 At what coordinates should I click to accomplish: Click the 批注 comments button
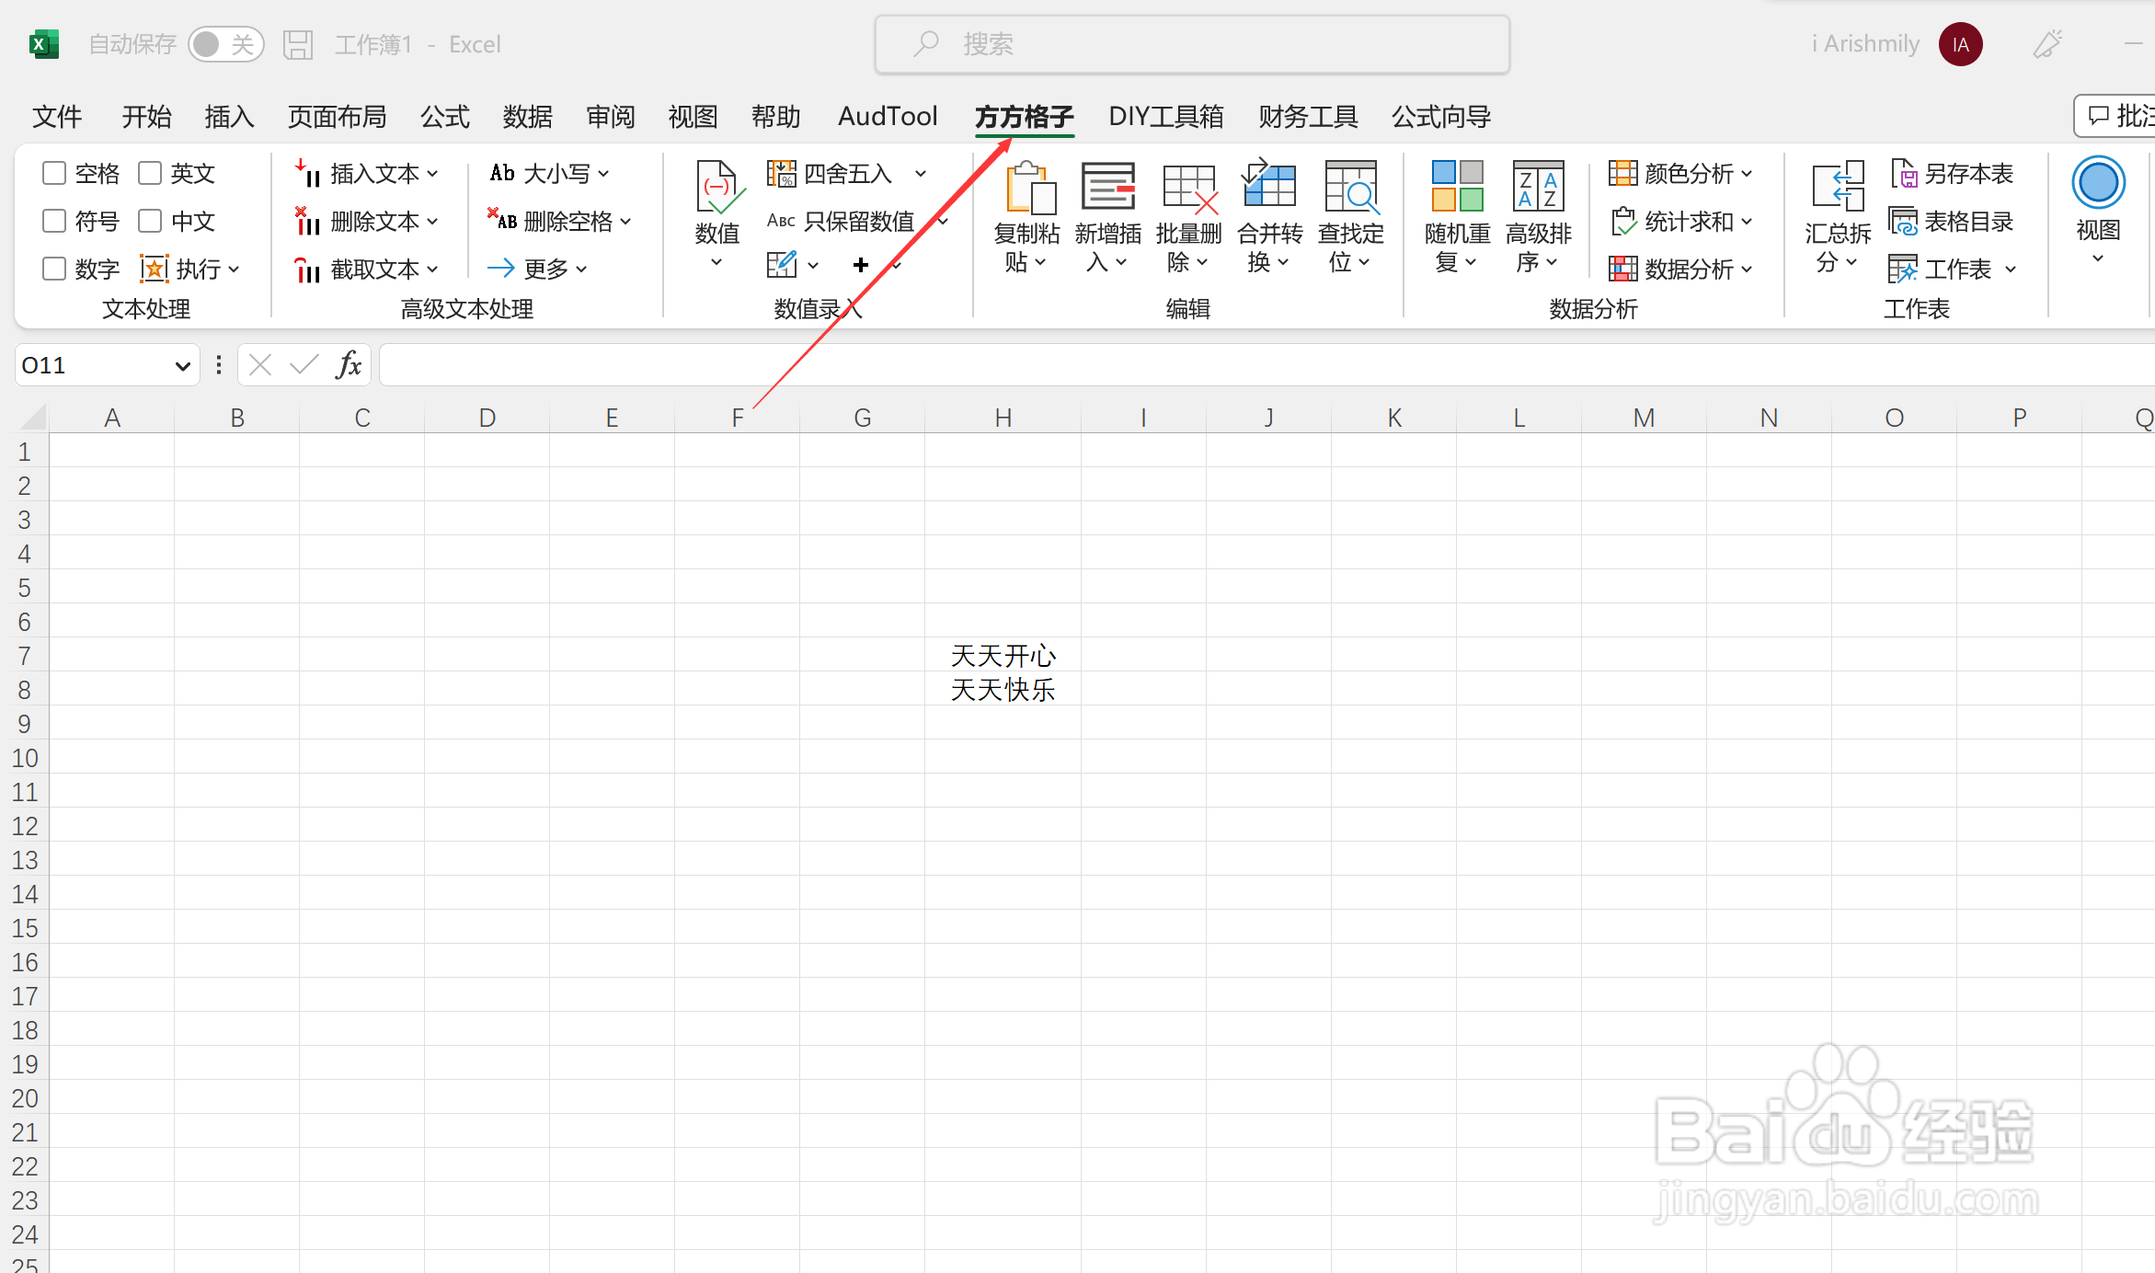[2115, 116]
